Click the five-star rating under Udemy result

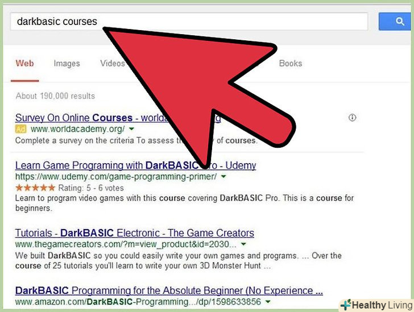point(35,188)
